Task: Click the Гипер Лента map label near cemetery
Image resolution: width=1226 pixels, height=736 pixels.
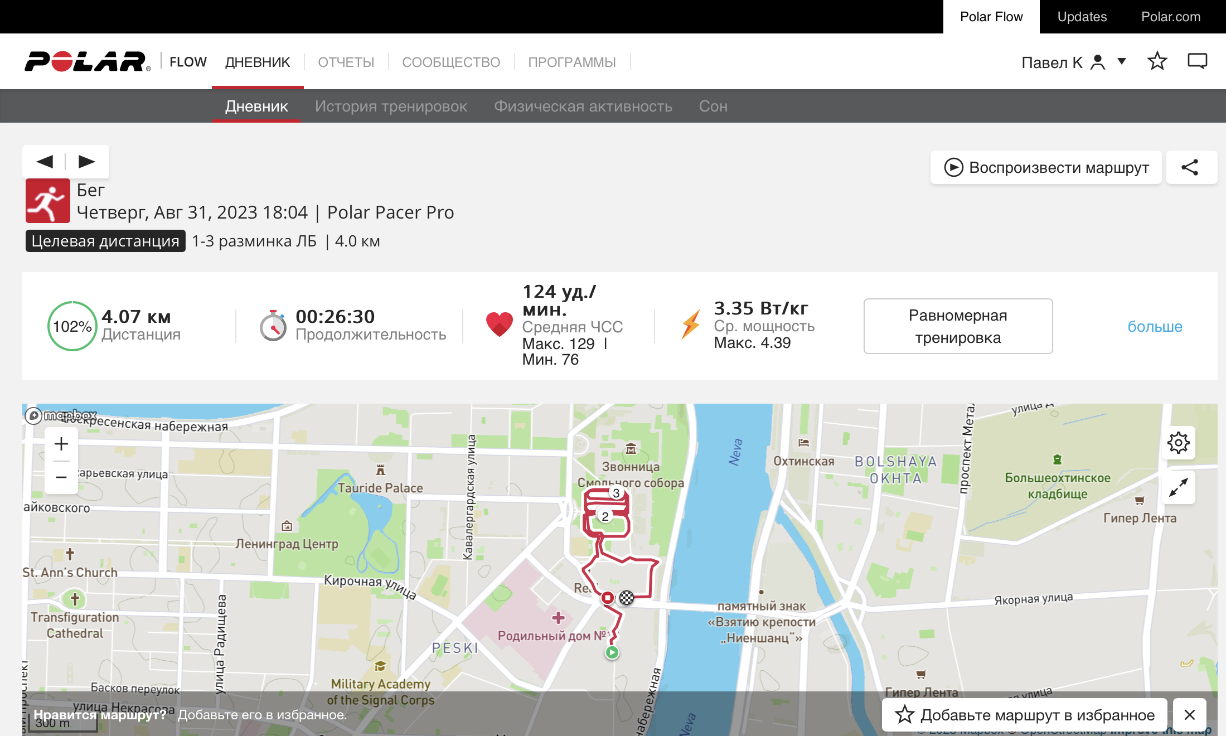Action: pos(1140,518)
